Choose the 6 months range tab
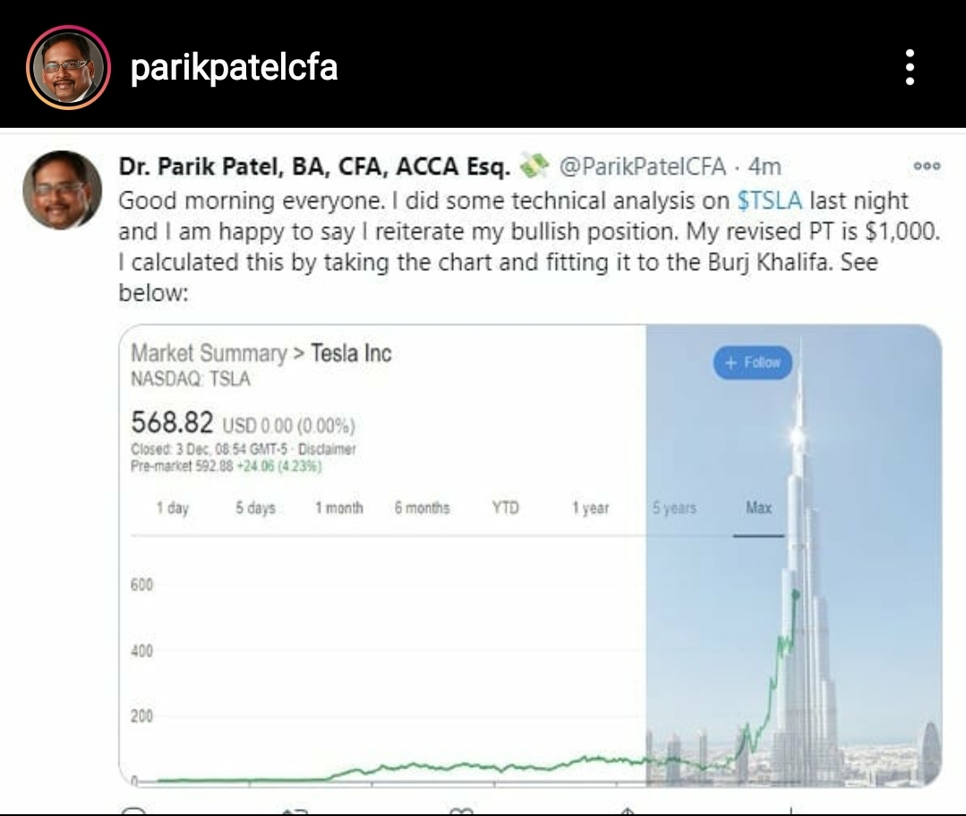 (x=422, y=508)
